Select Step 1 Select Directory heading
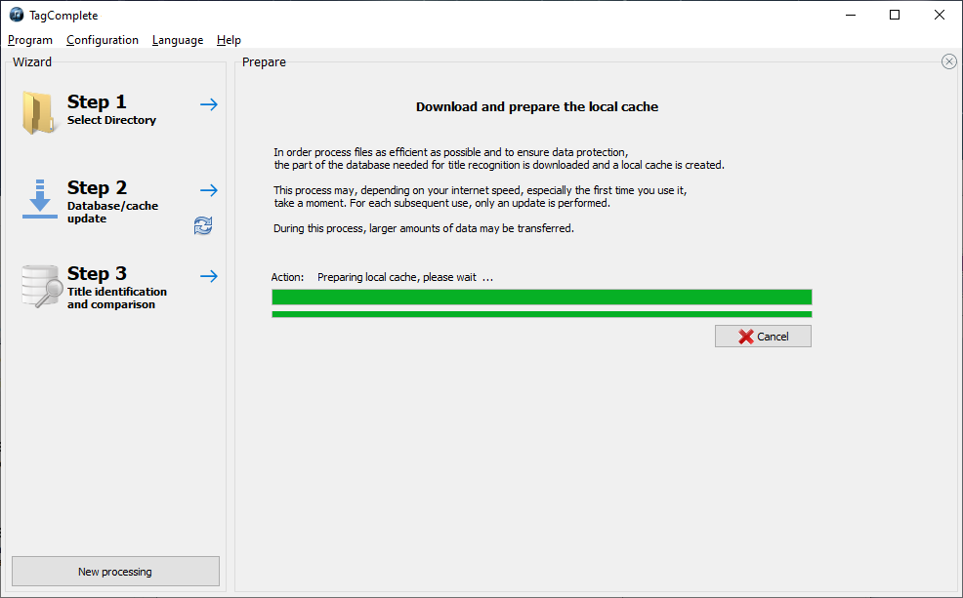This screenshot has width=963, height=598. click(x=111, y=109)
